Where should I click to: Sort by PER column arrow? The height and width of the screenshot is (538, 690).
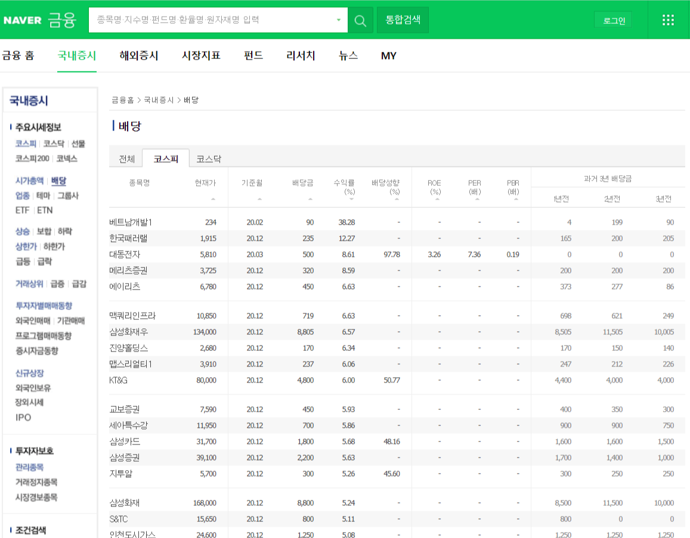[477, 199]
